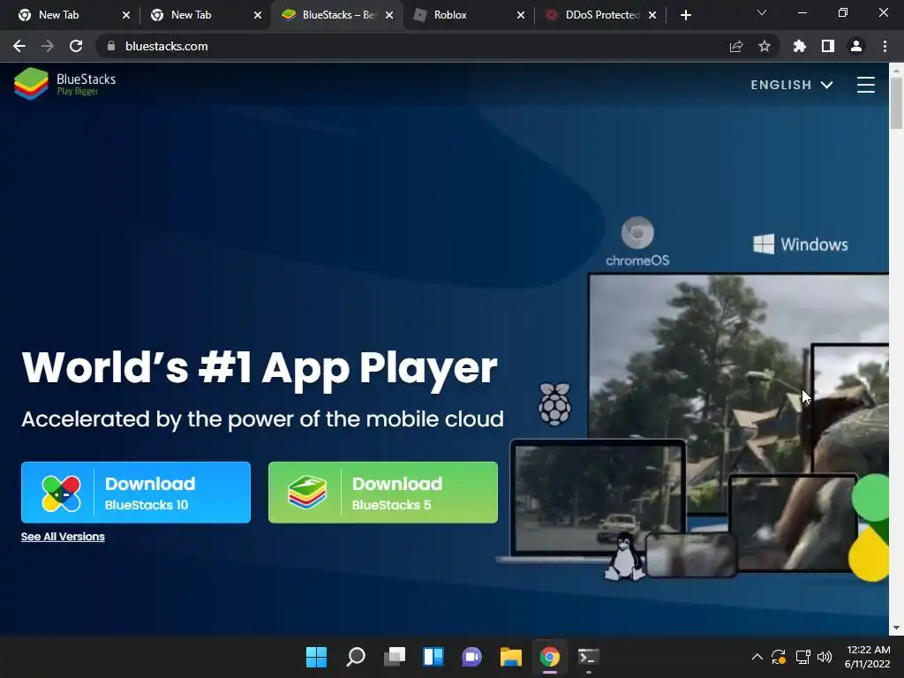Open a new browser tab
The height and width of the screenshot is (678, 904).
[685, 15]
